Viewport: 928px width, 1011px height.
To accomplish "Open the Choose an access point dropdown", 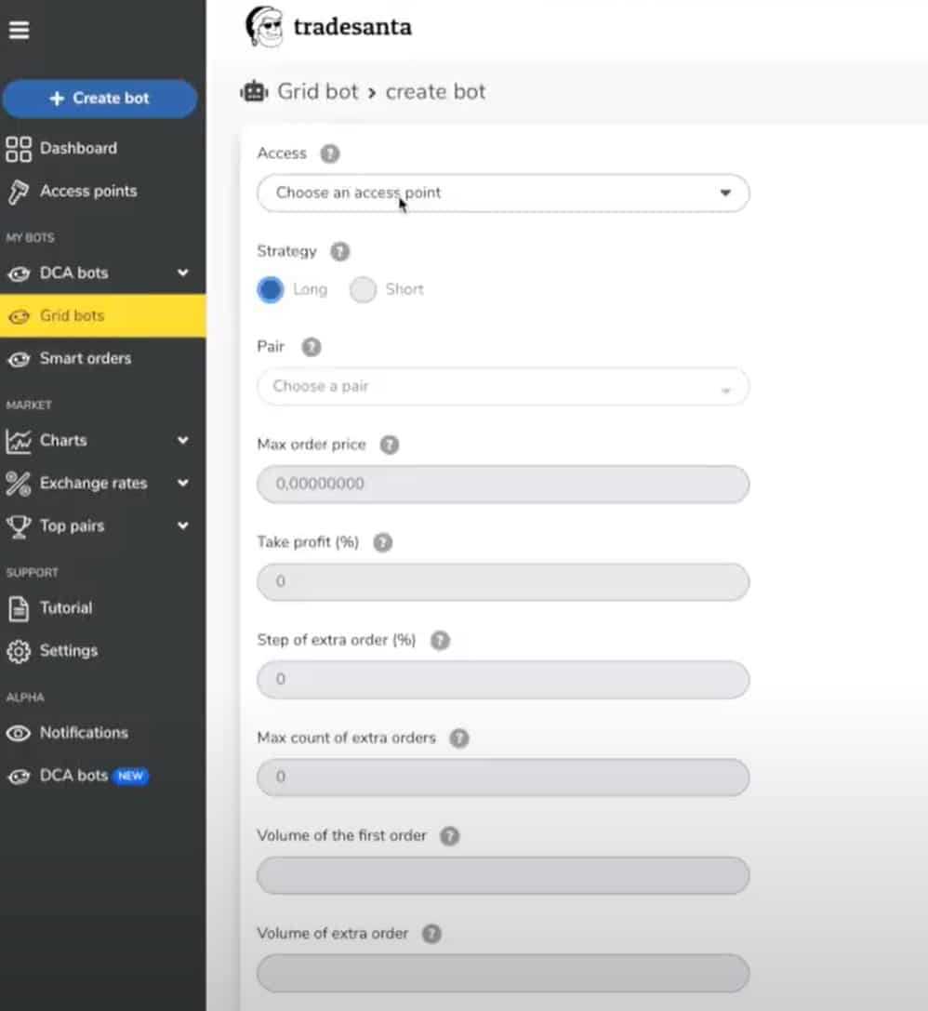I will [x=502, y=193].
